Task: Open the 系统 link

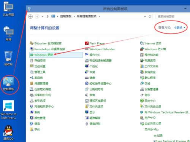Action: (x=37, y=112)
